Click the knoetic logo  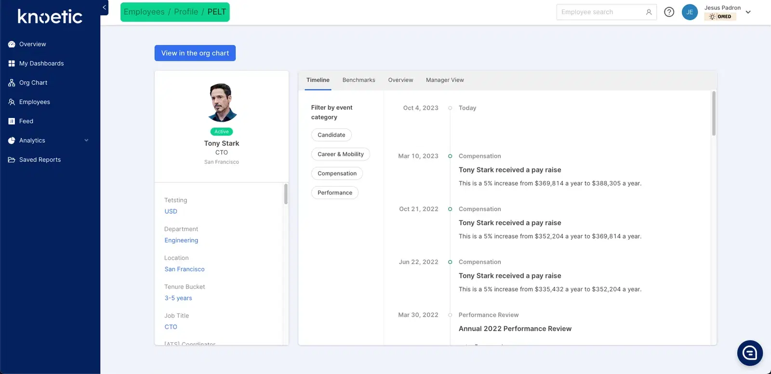pyautogui.click(x=50, y=16)
